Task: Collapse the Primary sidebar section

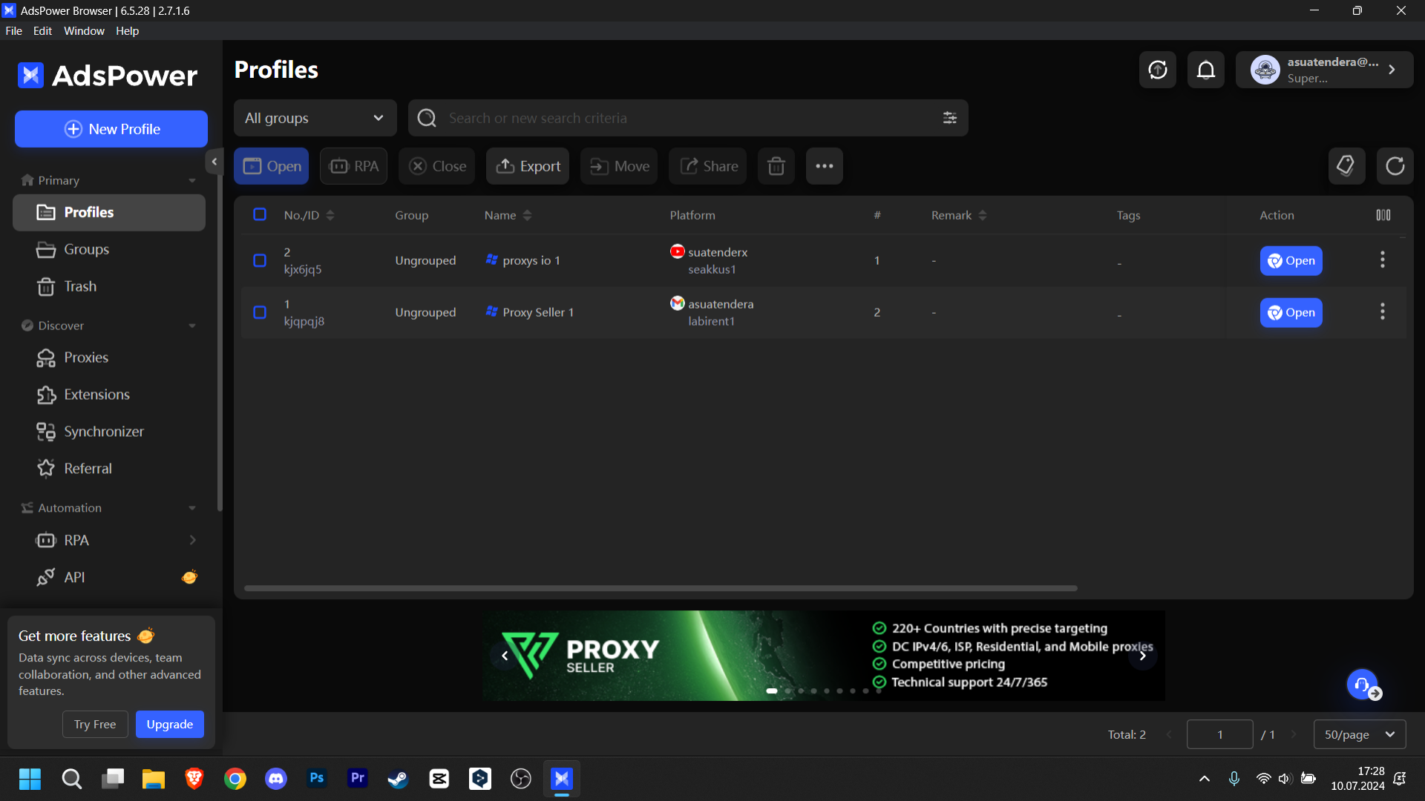Action: tap(192, 180)
